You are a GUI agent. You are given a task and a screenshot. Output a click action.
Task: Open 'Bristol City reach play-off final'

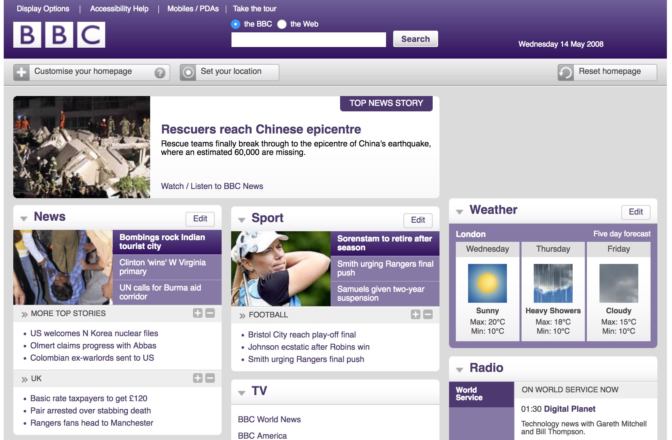[302, 335]
